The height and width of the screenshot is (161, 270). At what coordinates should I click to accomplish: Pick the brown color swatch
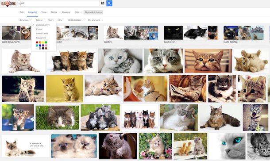coord(46,48)
